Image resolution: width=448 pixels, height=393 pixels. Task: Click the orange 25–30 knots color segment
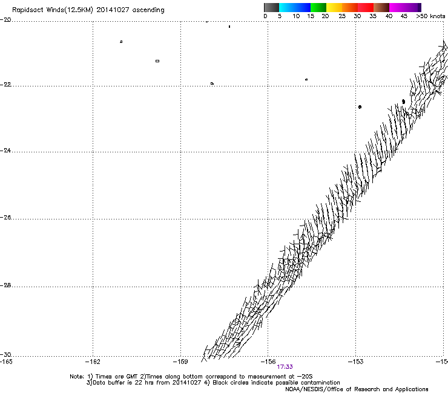350,7
